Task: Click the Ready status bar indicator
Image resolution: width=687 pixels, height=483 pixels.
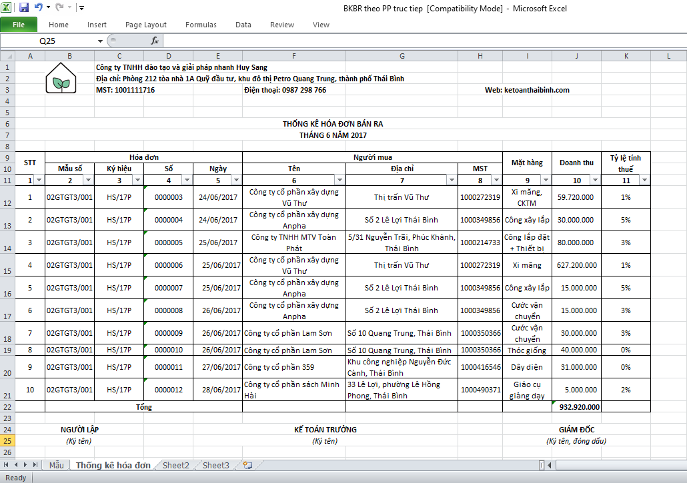Action: (16, 478)
